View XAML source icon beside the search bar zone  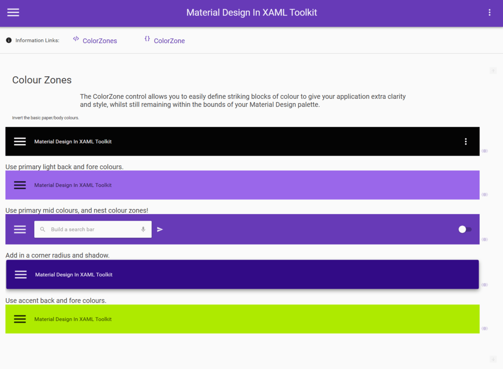(485, 240)
